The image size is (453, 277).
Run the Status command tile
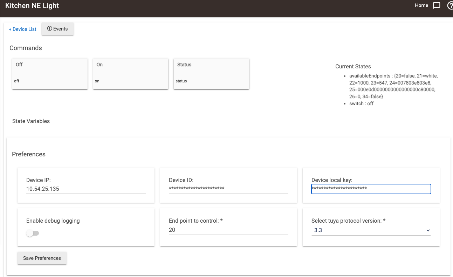click(x=211, y=74)
